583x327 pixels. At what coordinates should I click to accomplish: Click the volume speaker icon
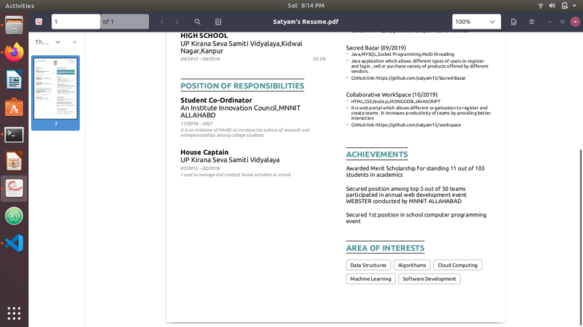click(x=553, y=6)
